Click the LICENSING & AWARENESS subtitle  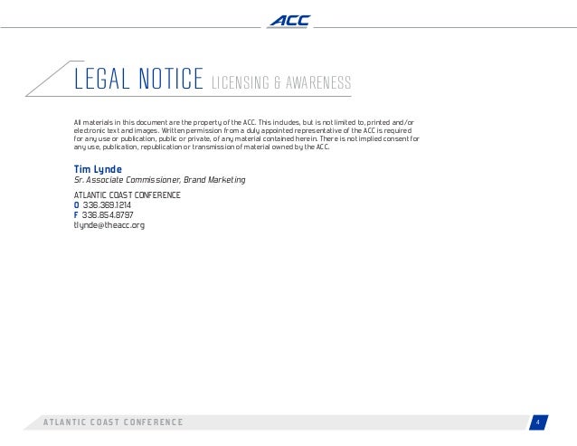click(x=281, y=82)
